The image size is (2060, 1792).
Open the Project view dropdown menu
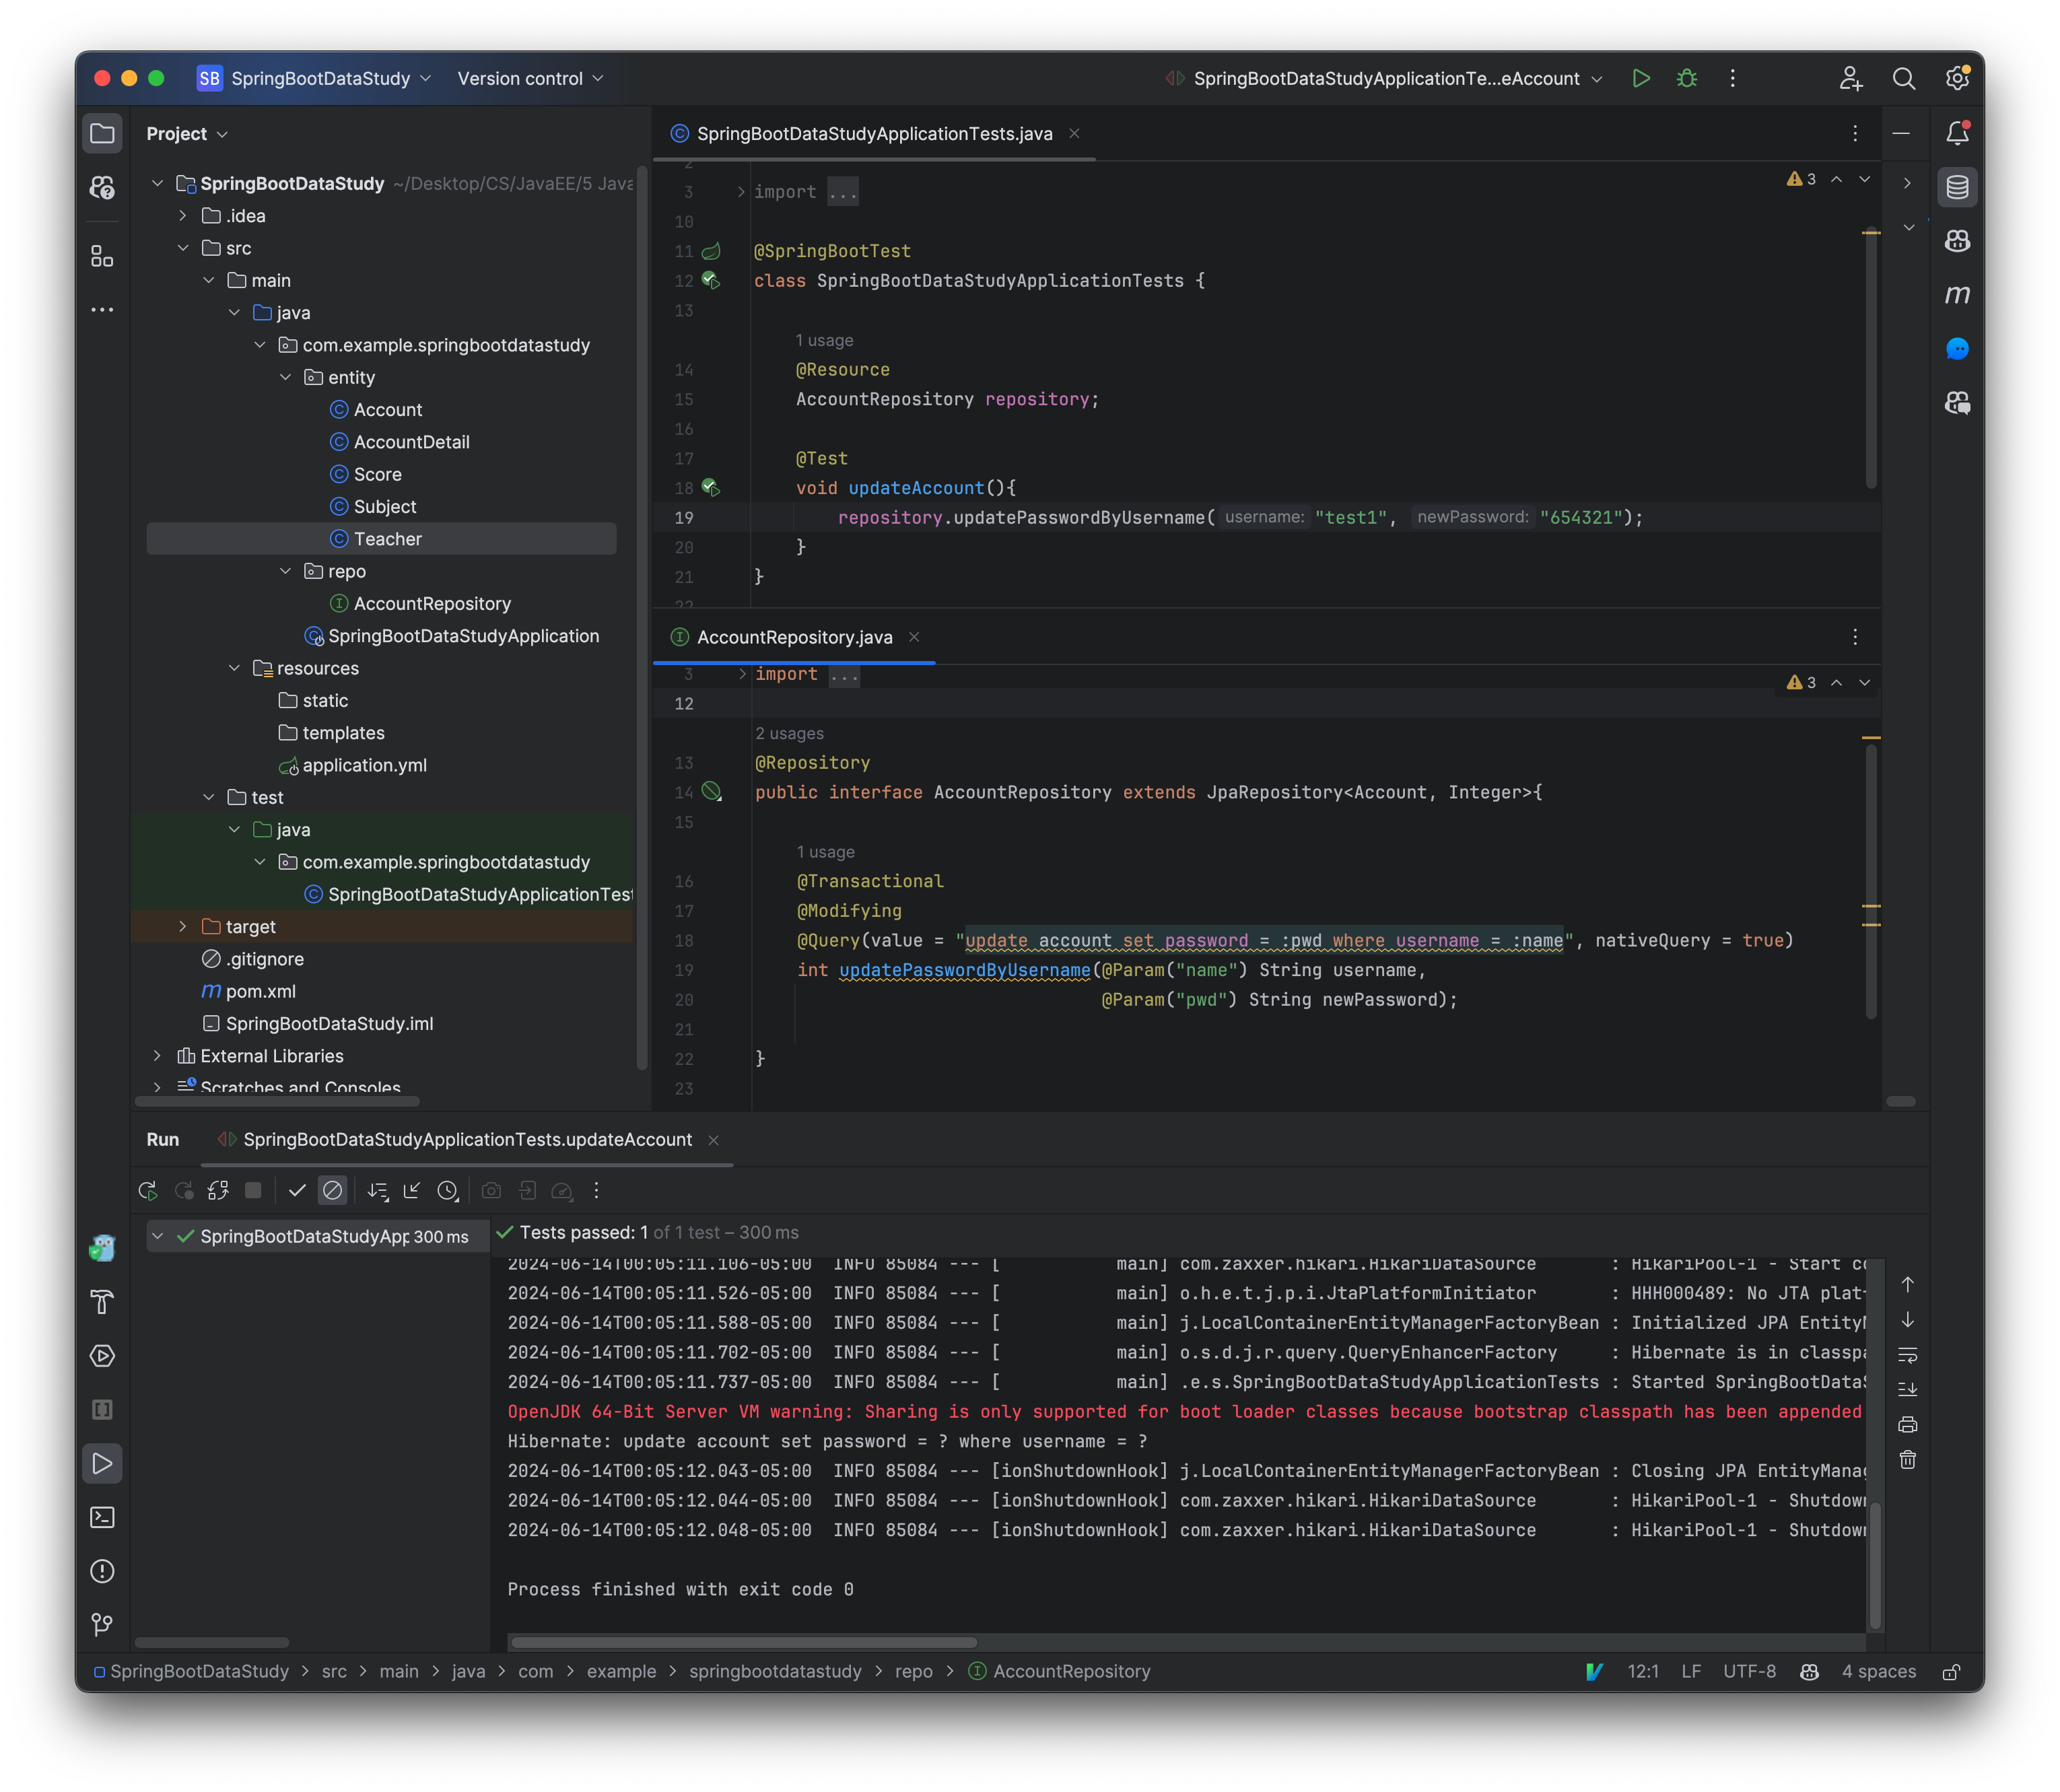point(186,133)
